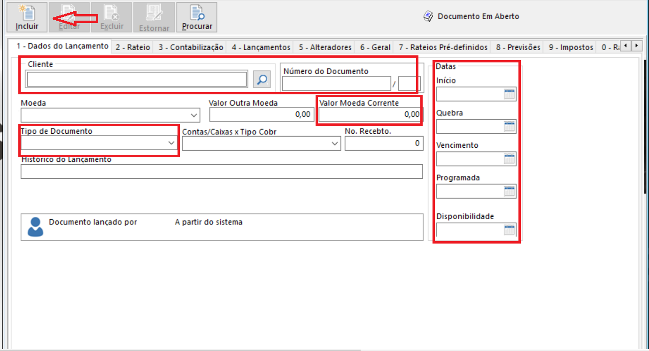The image size is (649, 351).
Task: Open the 3 - Contabilização tab
Action: (191, 47)
